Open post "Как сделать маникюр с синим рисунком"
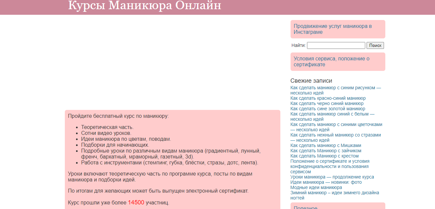Image resolution: width=435 pixels, height=209 pixels. click(x=335, y=88)
